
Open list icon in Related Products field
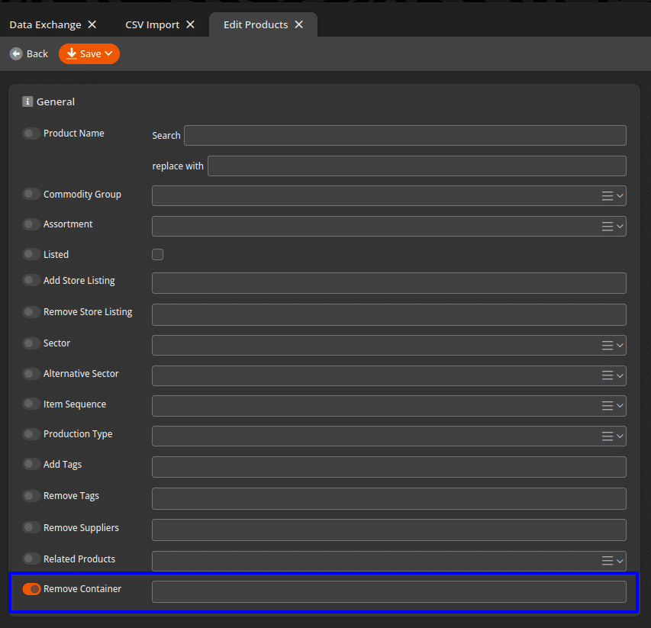[x=607, y=561]
